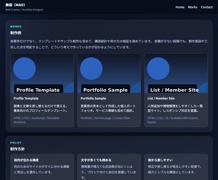This screenshot has width=218, height=180.
Task: Click the 情報量が増えても policy description
Action: coord(109,172)
